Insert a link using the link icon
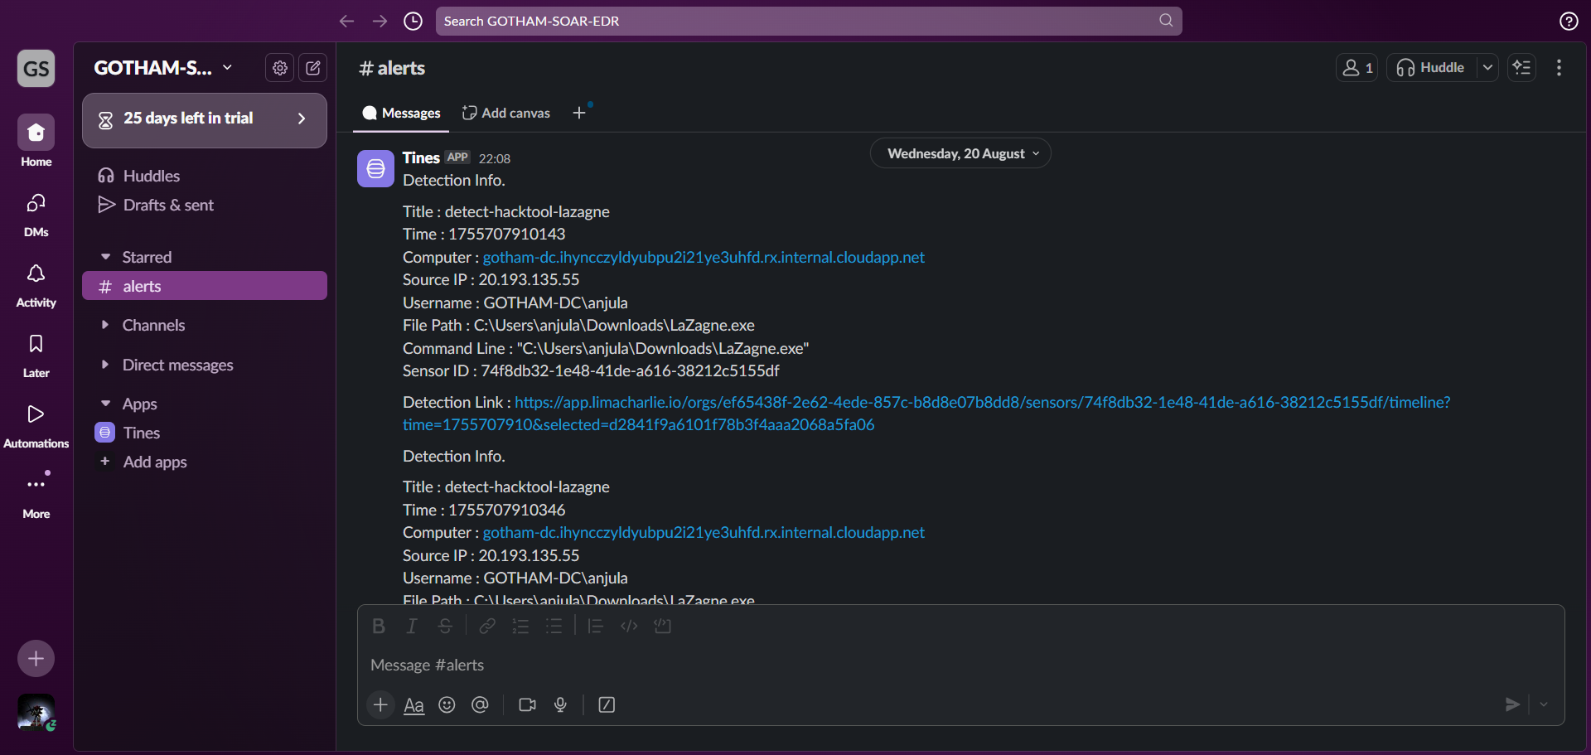Image resolution: width=1591 pixels, height=755 pixels. click(x=487, y=626)
